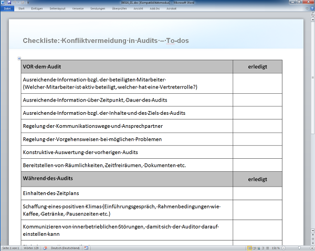Click the Word application icon in title bar
This screenshot has width=315, height=251.
[x=3, y=3]
